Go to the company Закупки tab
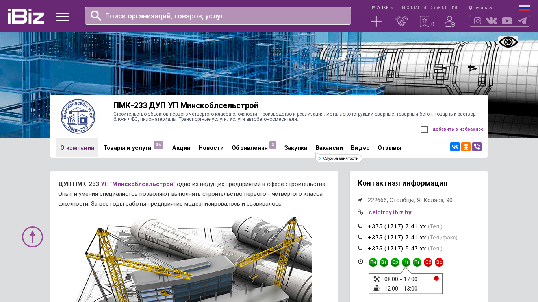 296,148
